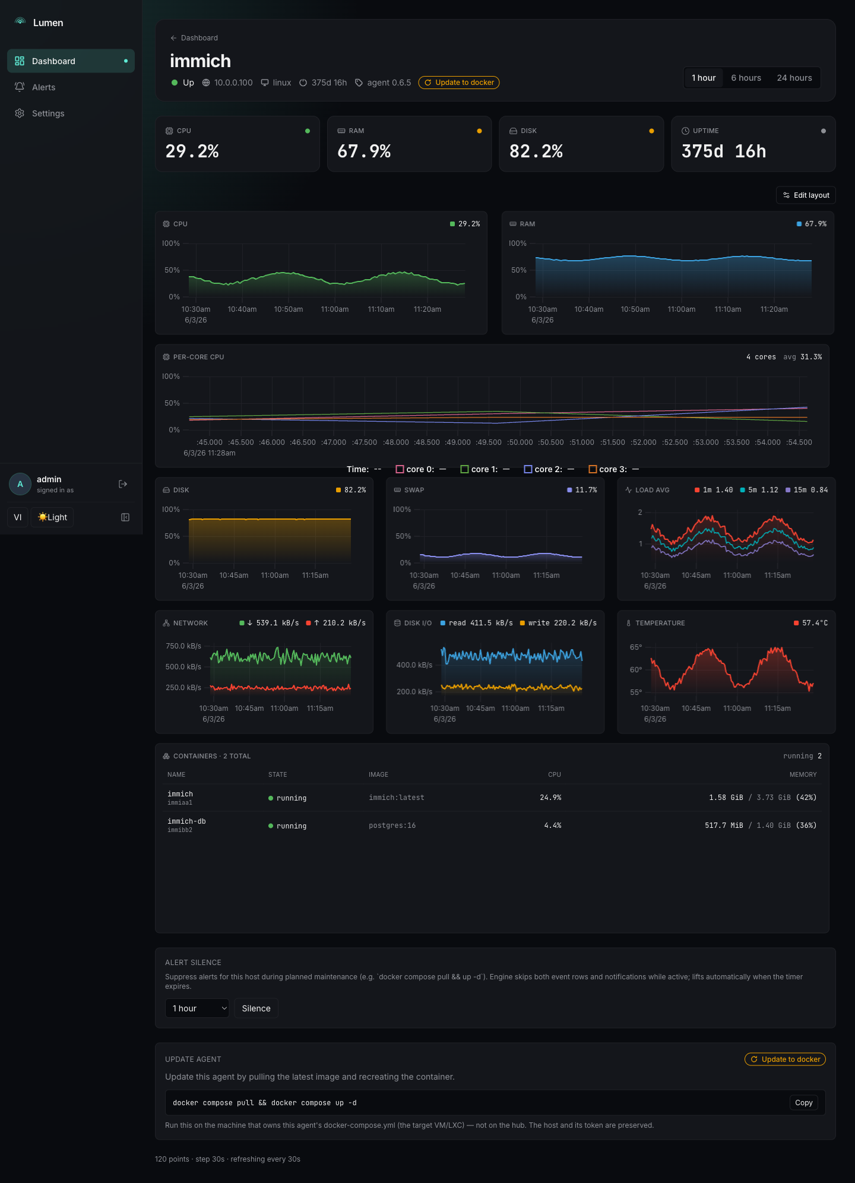Click the Temperature thermometer icon

pyautogui.click(x=628, y=623)
